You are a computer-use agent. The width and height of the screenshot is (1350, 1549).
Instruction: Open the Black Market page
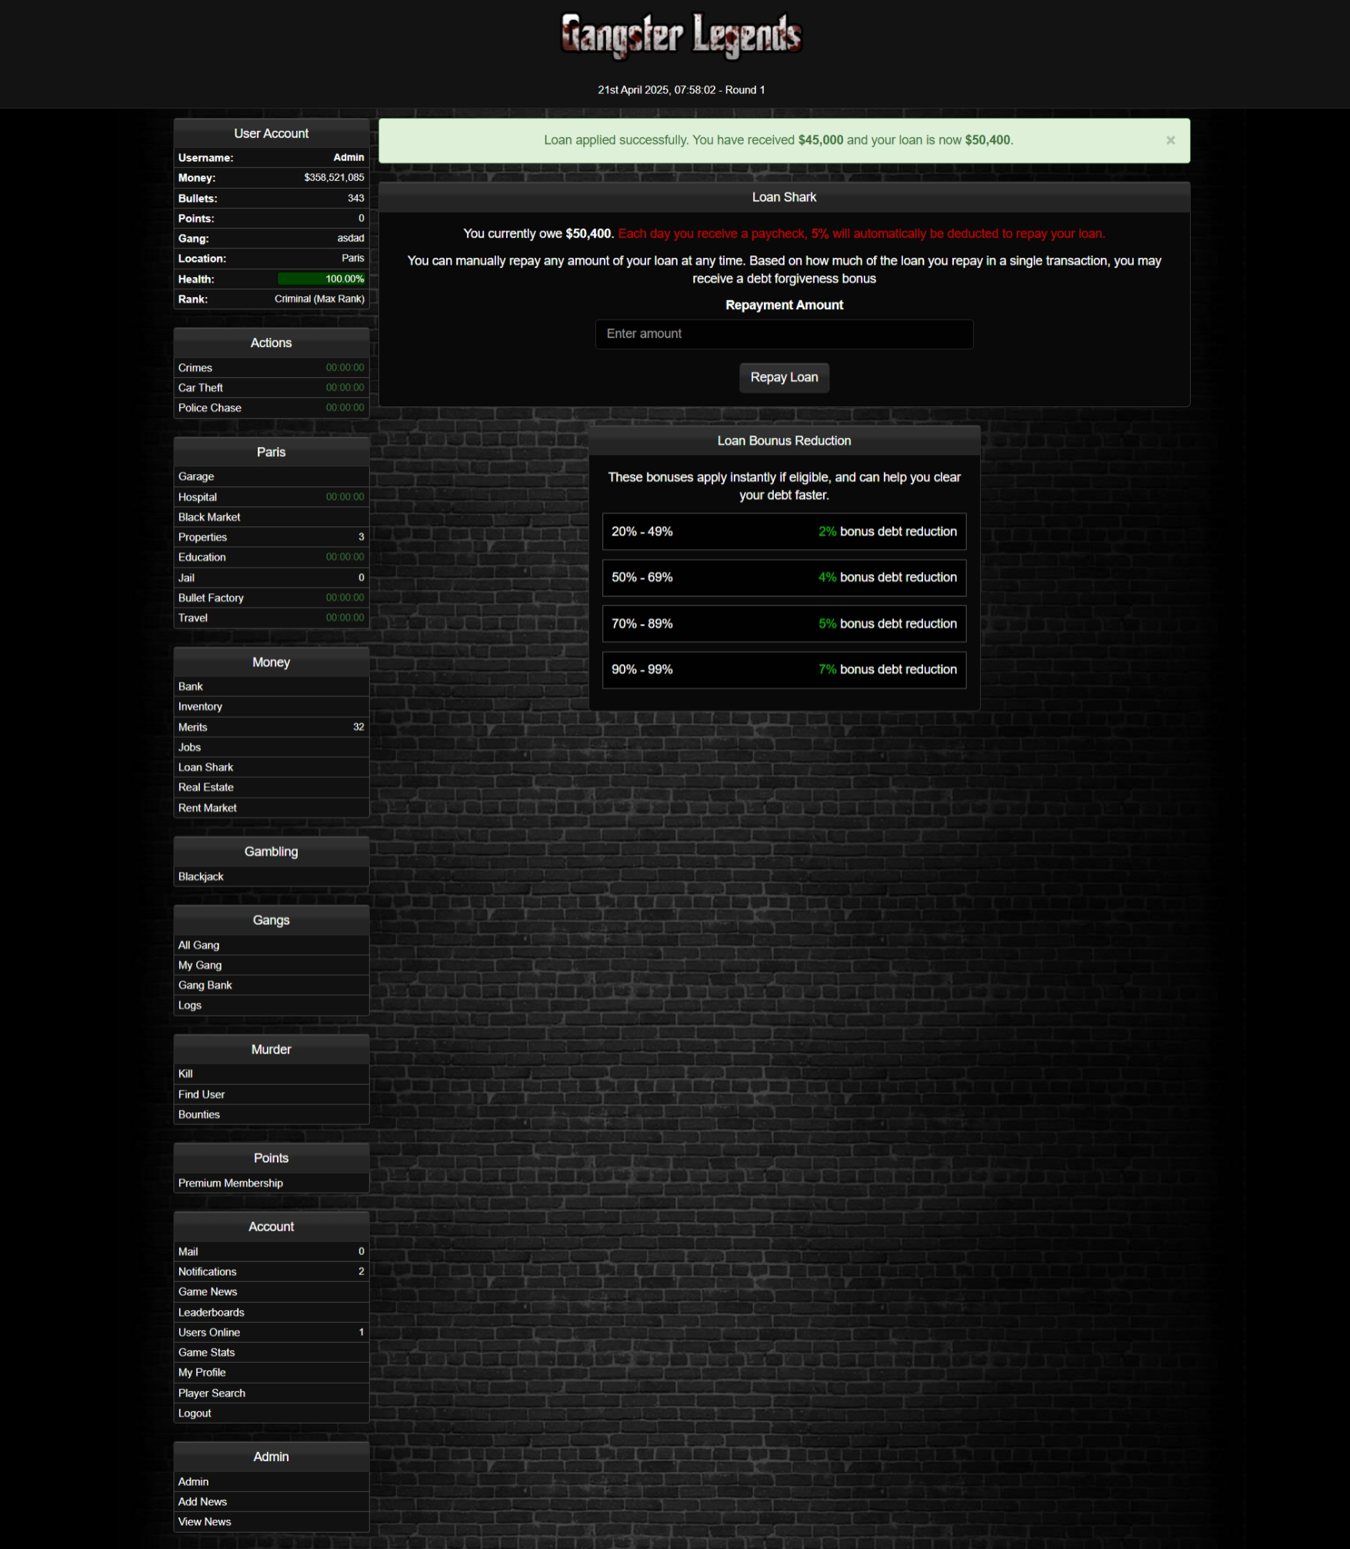pyautogui.click(x=209, y=517)
